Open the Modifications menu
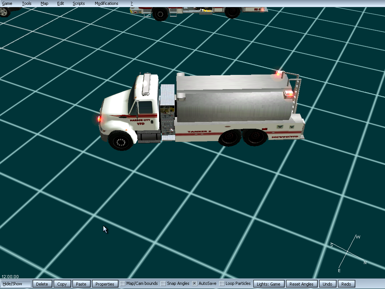 pyautogui.click(x=106, y=3)
